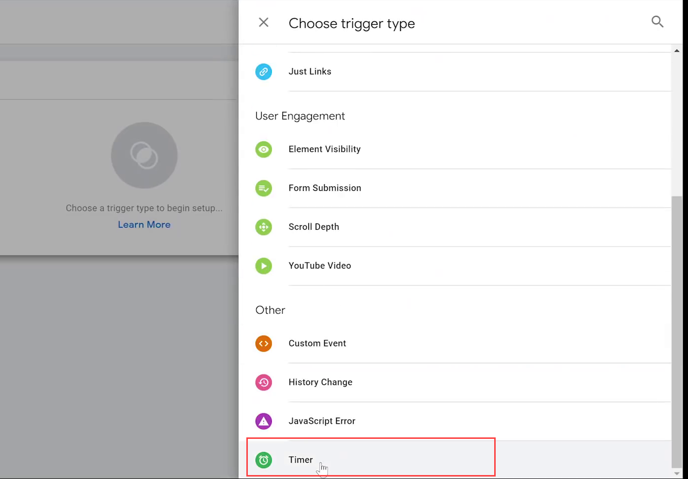Open search in trigger type panel
This screenshot has height=479, width=688.
click(x=657, y=22)
